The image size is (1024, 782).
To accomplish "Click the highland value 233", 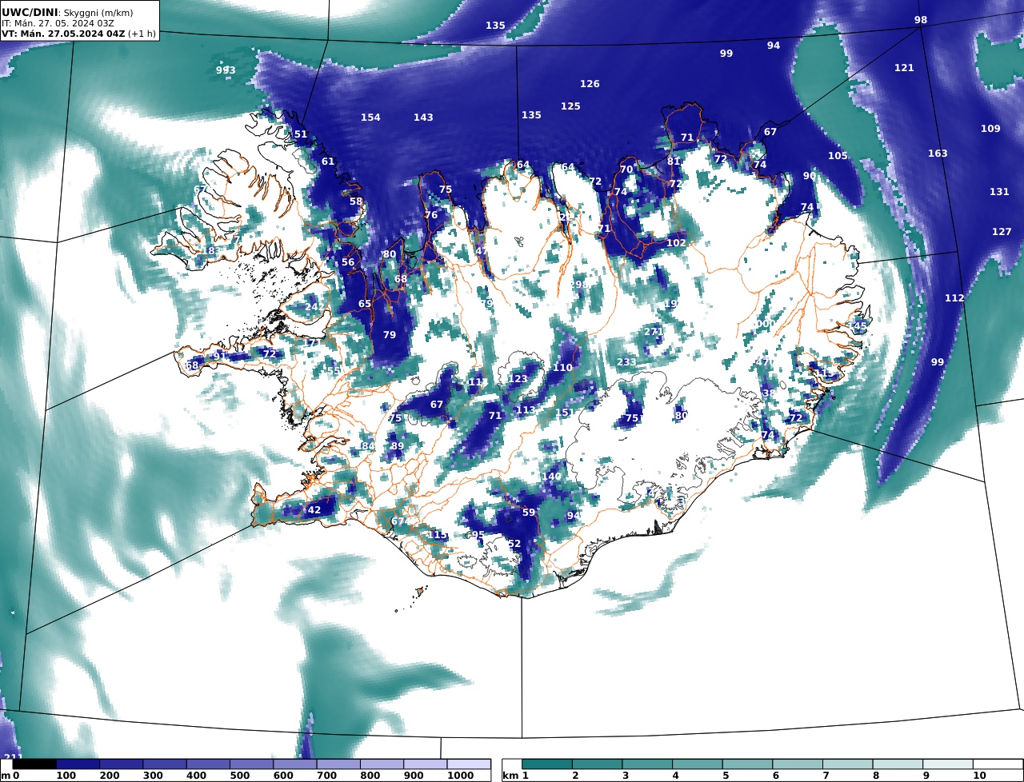I will click(626, 362).
